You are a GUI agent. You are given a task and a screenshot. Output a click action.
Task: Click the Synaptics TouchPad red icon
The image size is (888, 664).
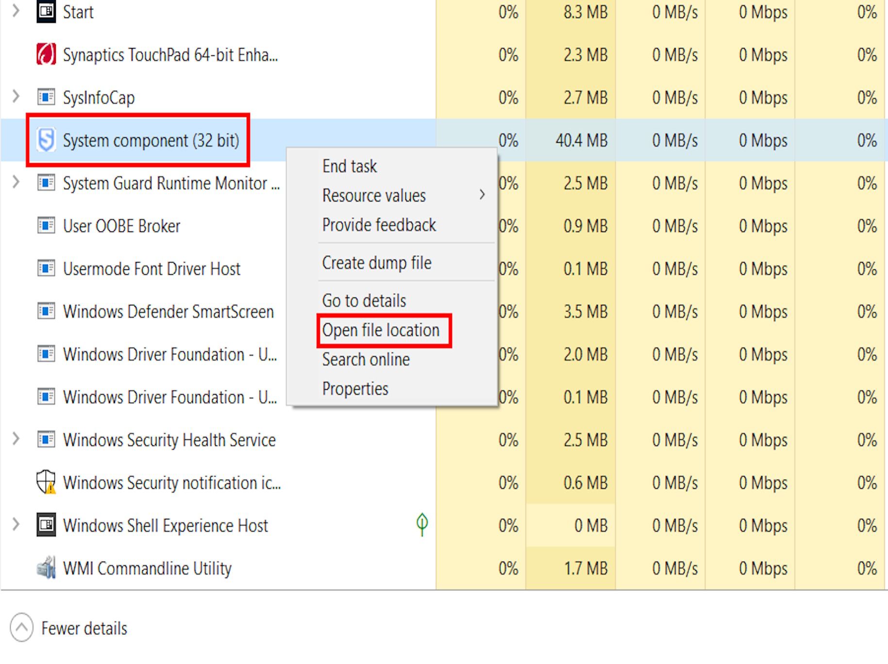pos(46,54)
